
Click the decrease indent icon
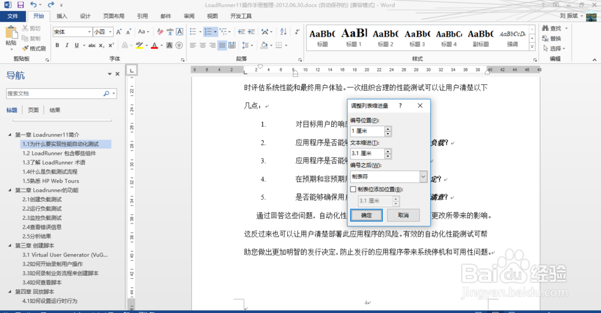click(242, 32)
